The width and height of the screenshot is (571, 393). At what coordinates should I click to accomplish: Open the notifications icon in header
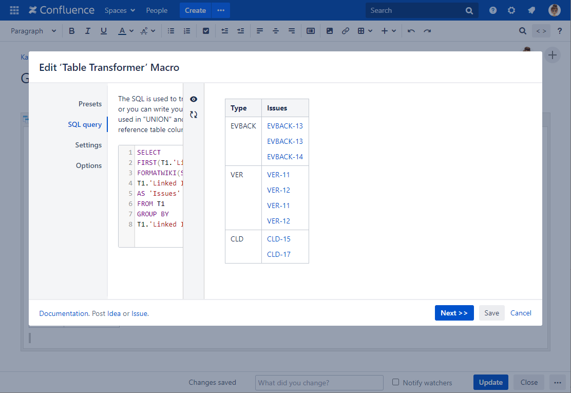[531, 10]
